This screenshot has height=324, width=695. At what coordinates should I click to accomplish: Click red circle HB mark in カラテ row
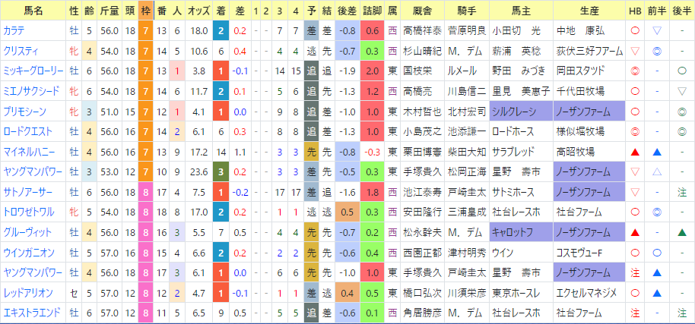tap(635, 30)
